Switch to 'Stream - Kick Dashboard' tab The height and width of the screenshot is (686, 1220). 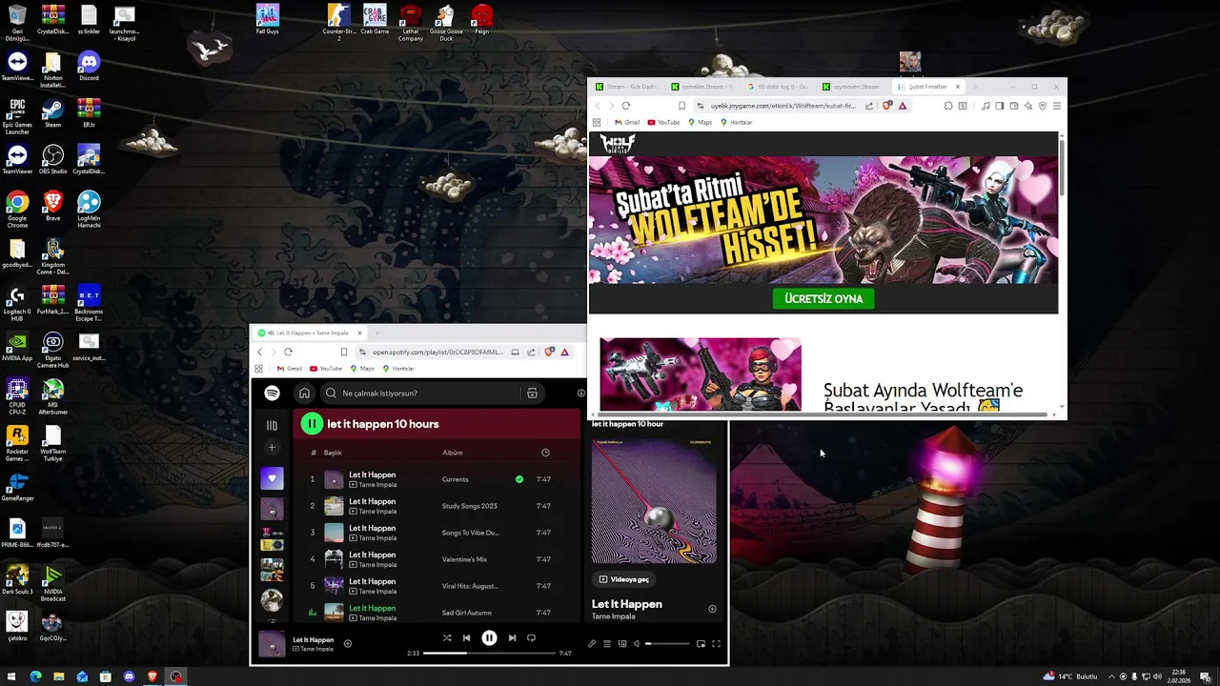coord(627,87)
